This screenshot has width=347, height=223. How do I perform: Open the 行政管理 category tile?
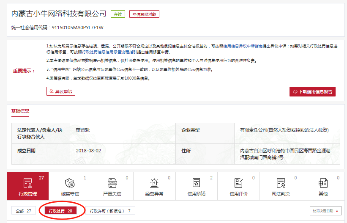28,186
